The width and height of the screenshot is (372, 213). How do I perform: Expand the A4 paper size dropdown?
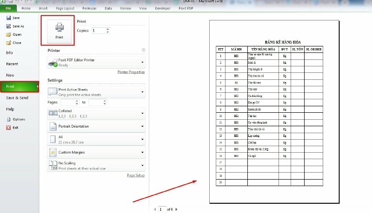pos(142,139)
